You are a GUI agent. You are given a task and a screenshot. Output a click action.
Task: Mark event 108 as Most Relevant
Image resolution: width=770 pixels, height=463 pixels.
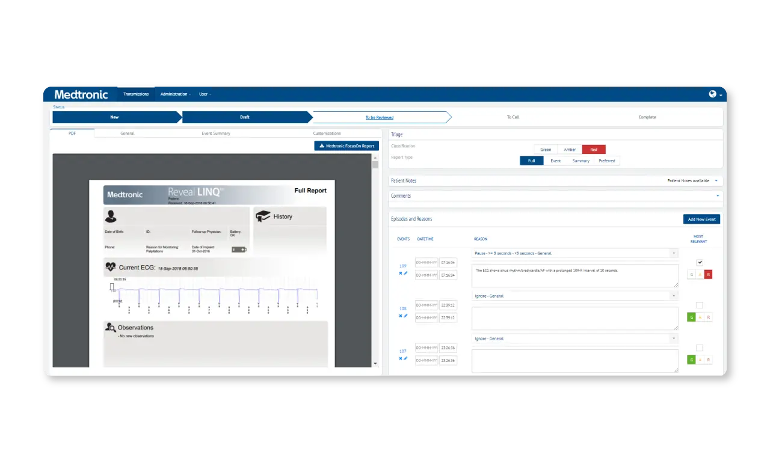(x=700, y=305)
